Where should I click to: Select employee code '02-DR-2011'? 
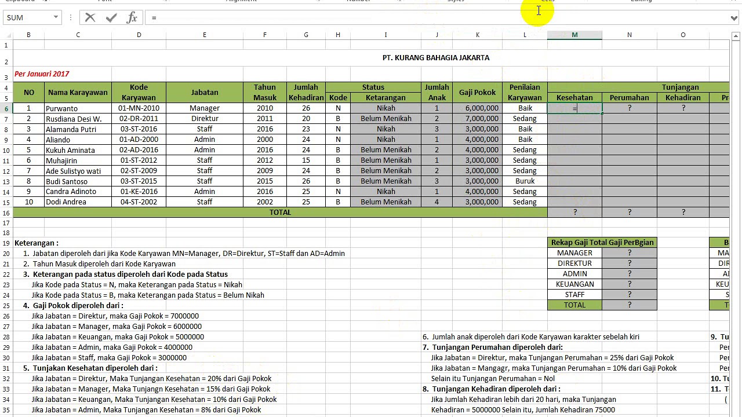(139, 119)
